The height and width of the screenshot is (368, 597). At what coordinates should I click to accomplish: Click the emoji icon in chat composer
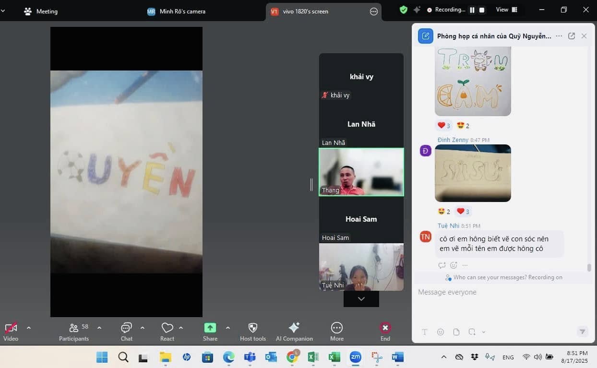point(441,332)
